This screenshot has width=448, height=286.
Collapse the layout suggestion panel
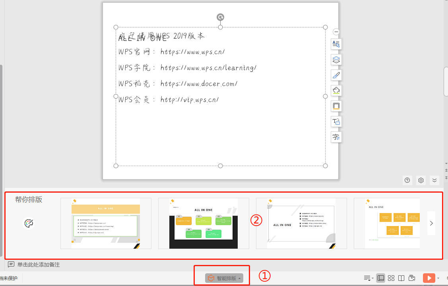coord(434,180)
